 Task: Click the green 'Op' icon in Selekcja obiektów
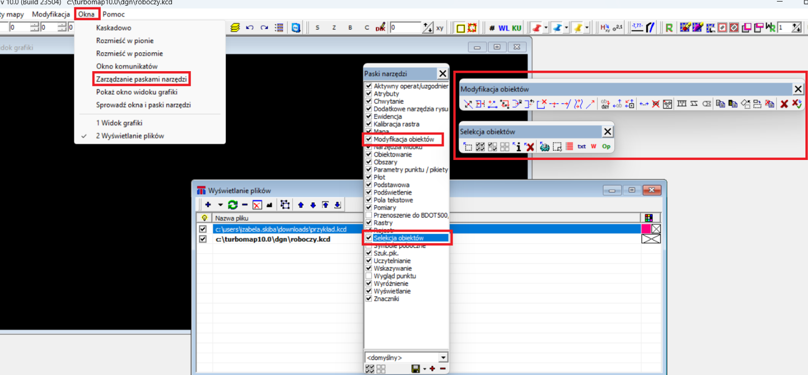[x=606, y=147]
